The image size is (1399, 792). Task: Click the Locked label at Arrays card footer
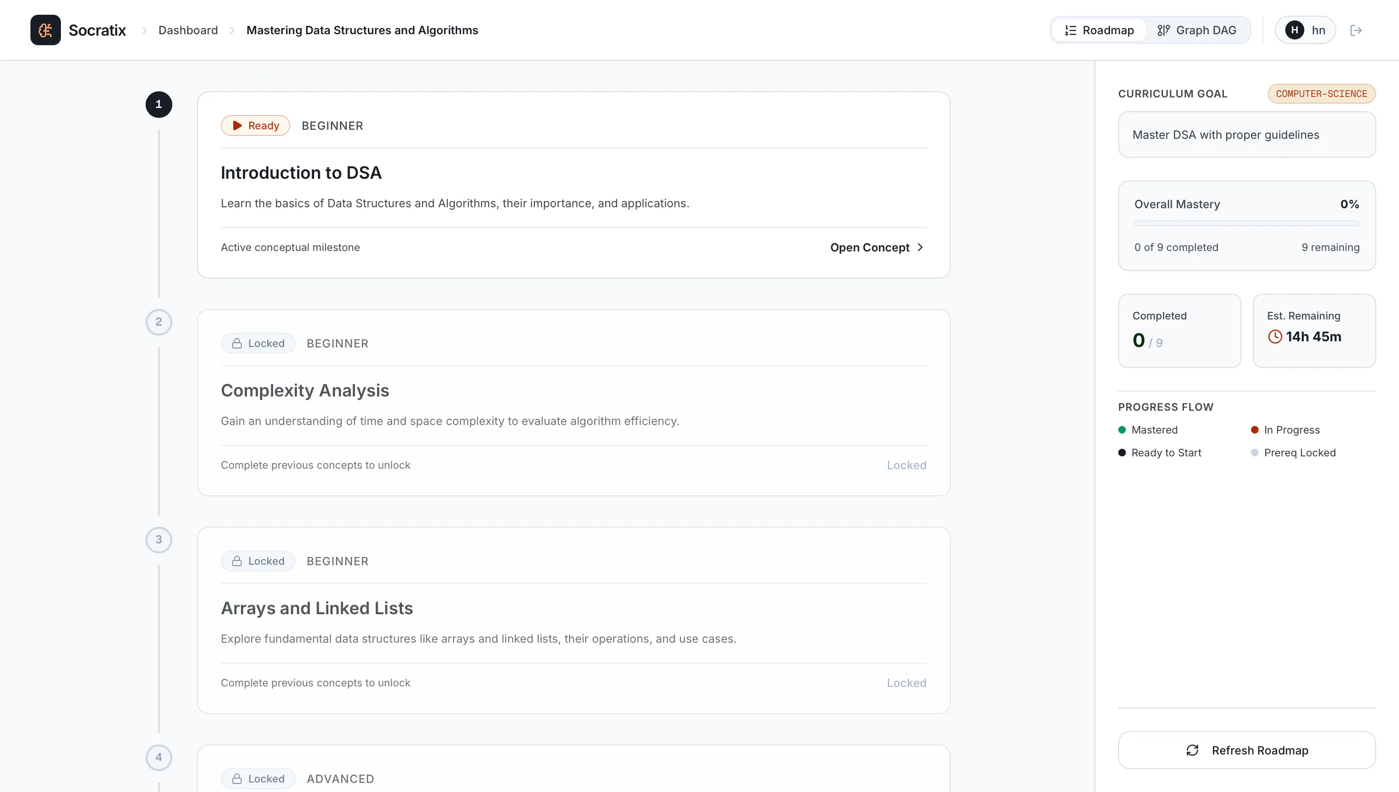[x=906, y=683]
